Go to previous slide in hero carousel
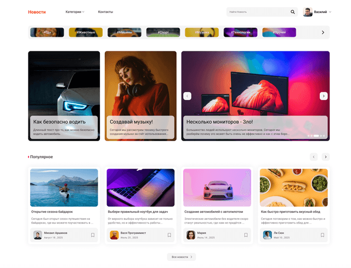 tap(187, 96)
